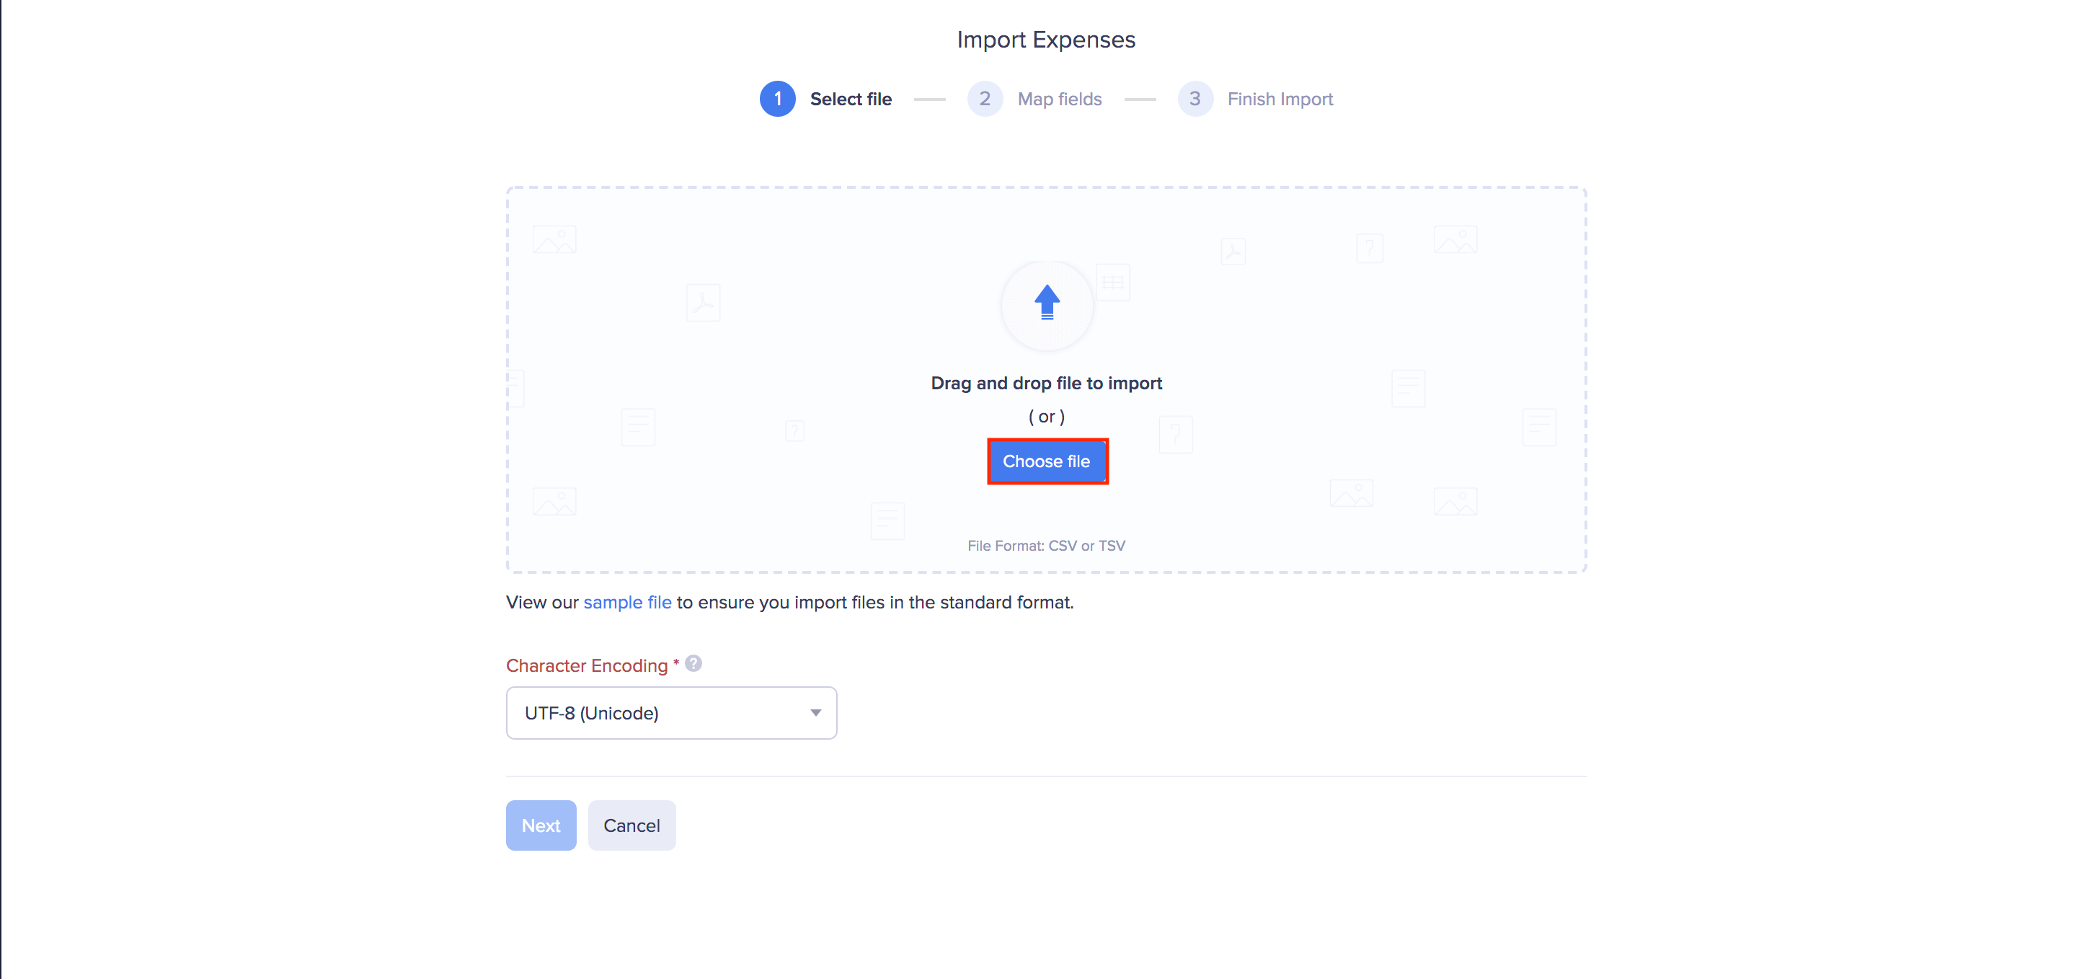Click the Character Encoding help question mark
Image resolution: width=2092 pixels, height=979 pixels.
tap(693, 664)
